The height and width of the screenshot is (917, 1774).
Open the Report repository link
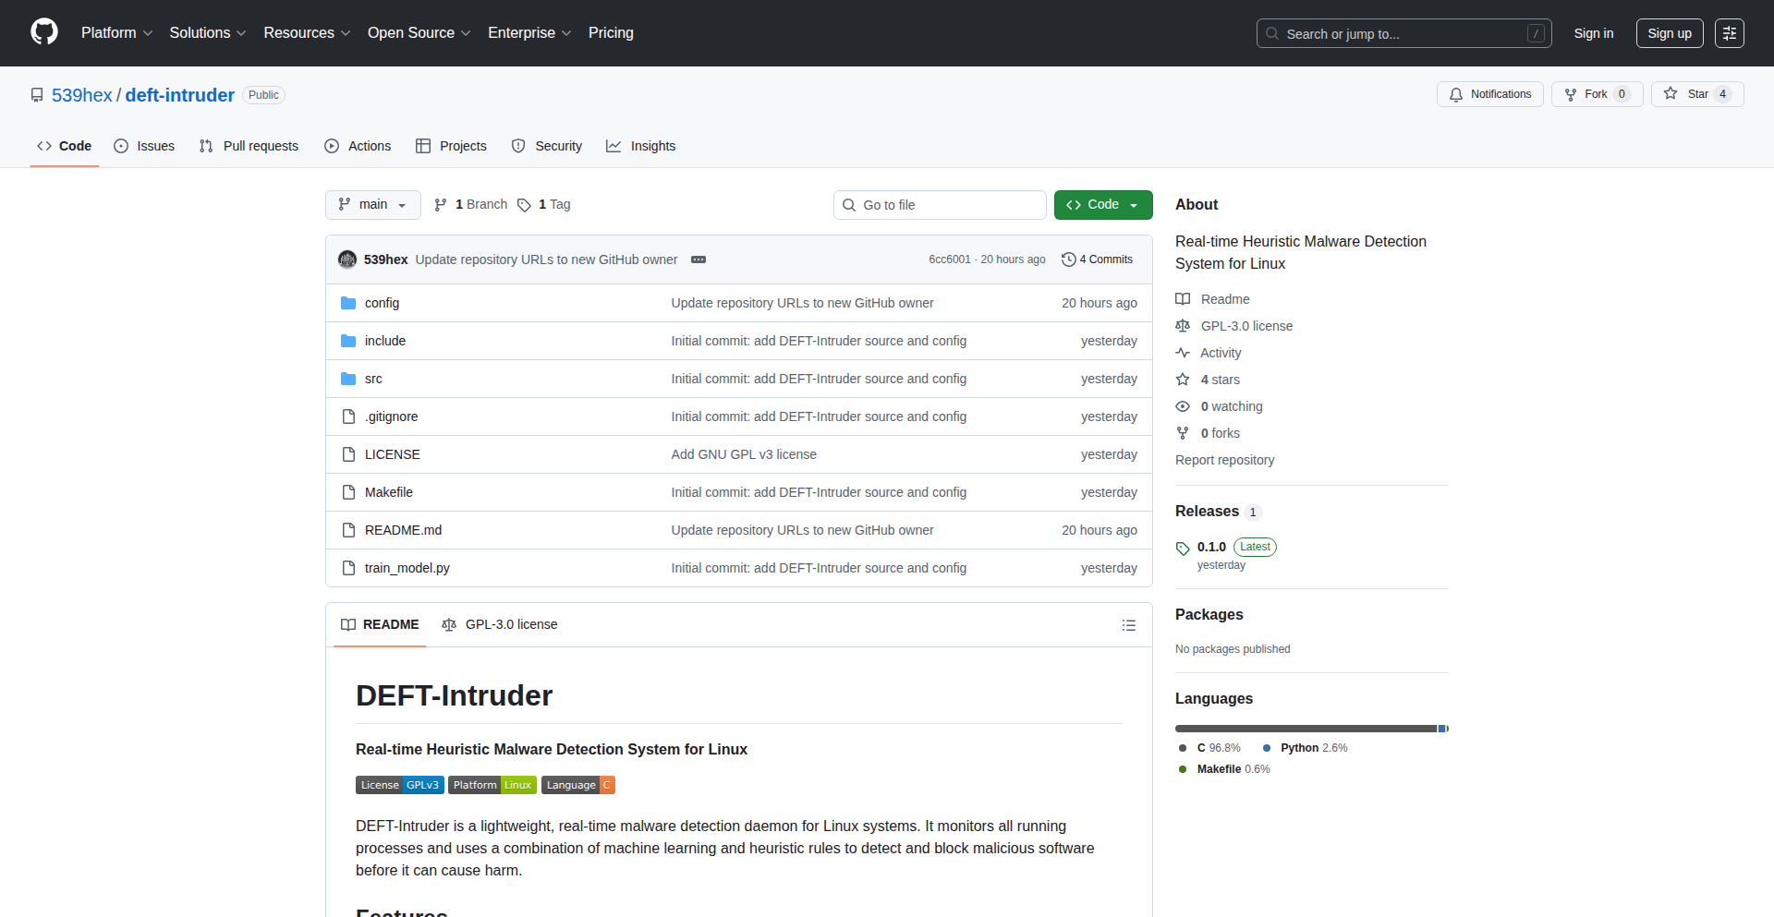[1224, 459]
